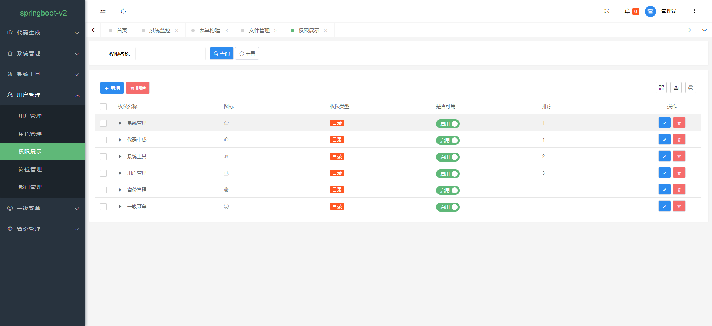Toggle the 启用 switch for 省份管理
This screenshot has width=712, height=326.
coord(448,190)
